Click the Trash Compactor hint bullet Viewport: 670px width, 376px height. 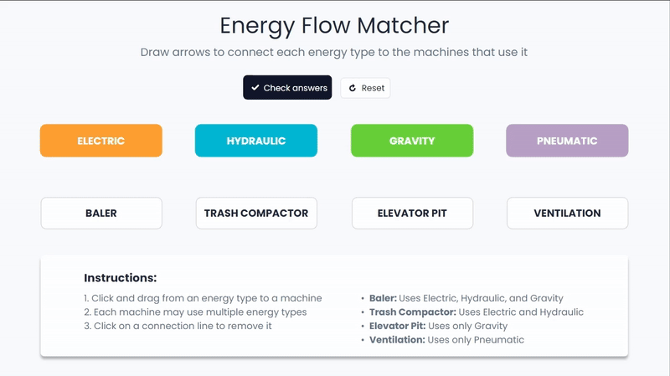(x=476, y=312)
